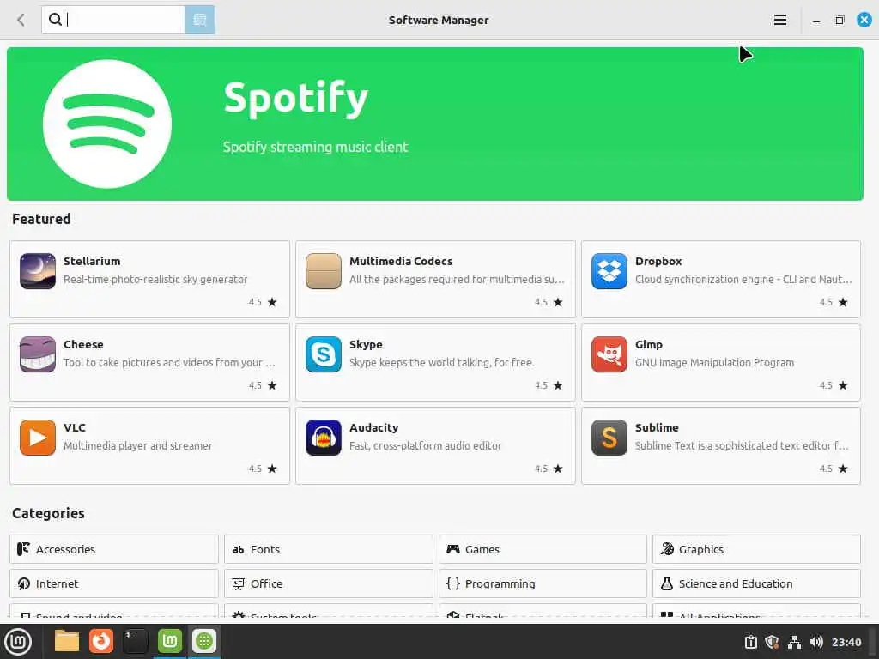Click Cheese tool description

click(169, 363)
